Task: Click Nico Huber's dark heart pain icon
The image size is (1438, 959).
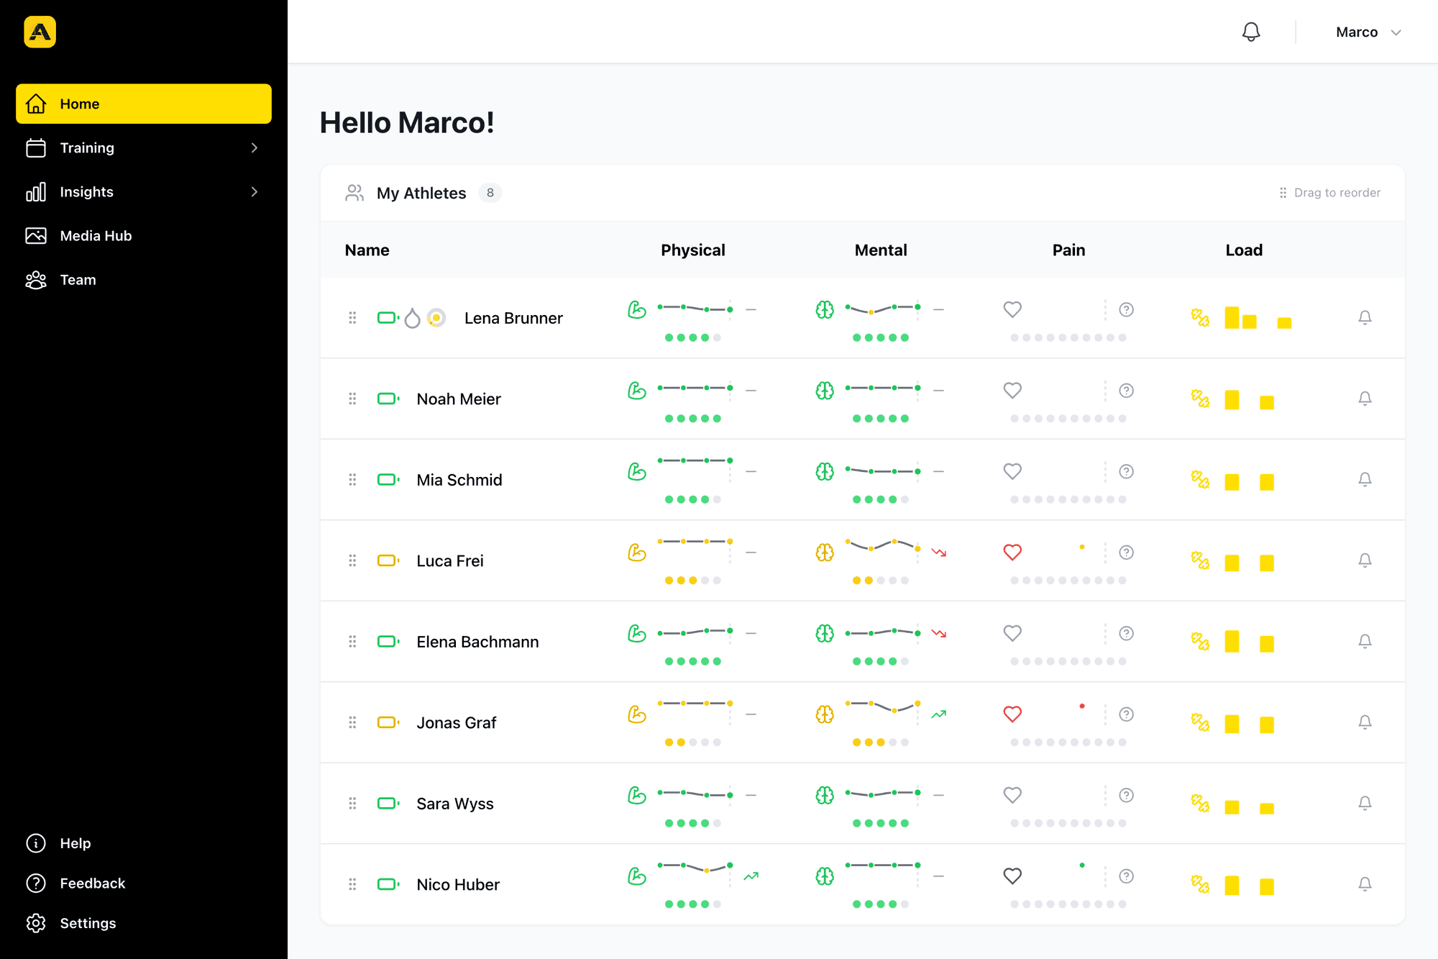Action: [x=1012, y=876]
